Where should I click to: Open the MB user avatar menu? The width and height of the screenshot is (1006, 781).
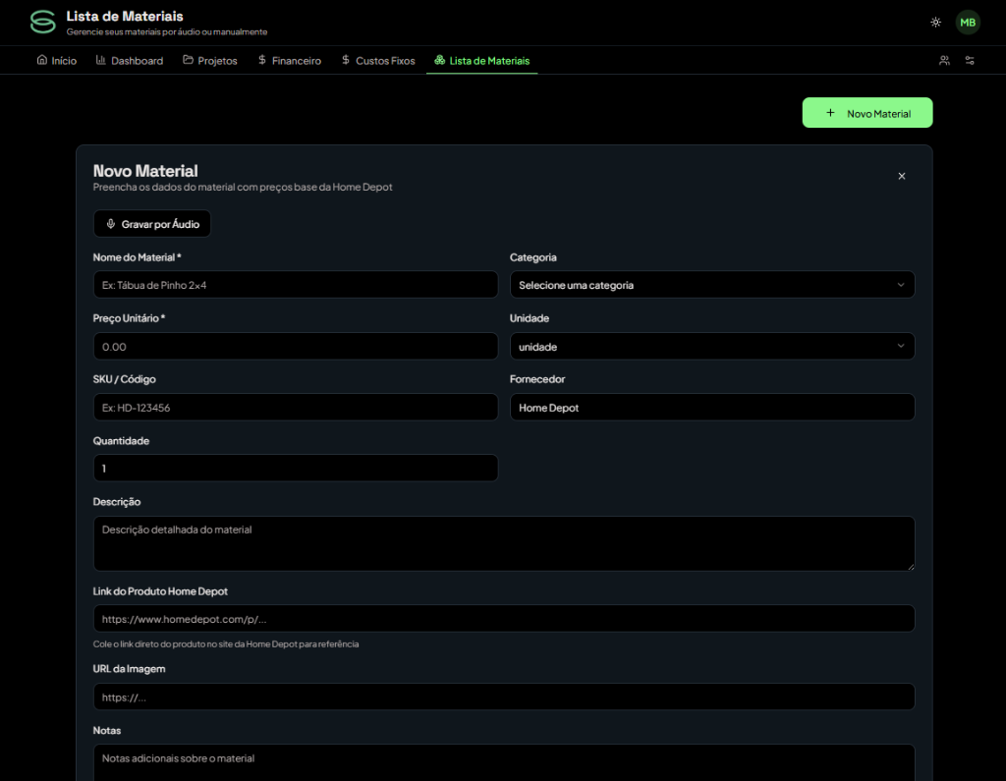pyautogui.click(x=968, y=23)
